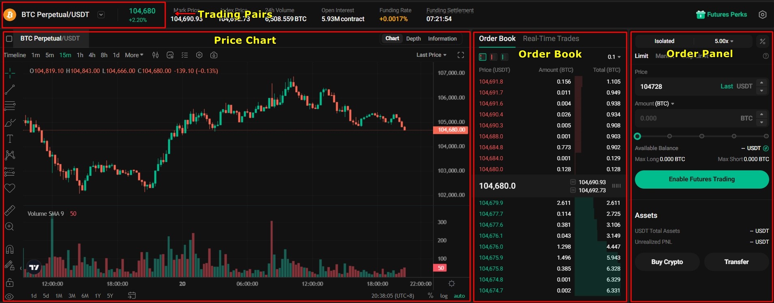Click the green icon next to Available Balance

(766, 148)
